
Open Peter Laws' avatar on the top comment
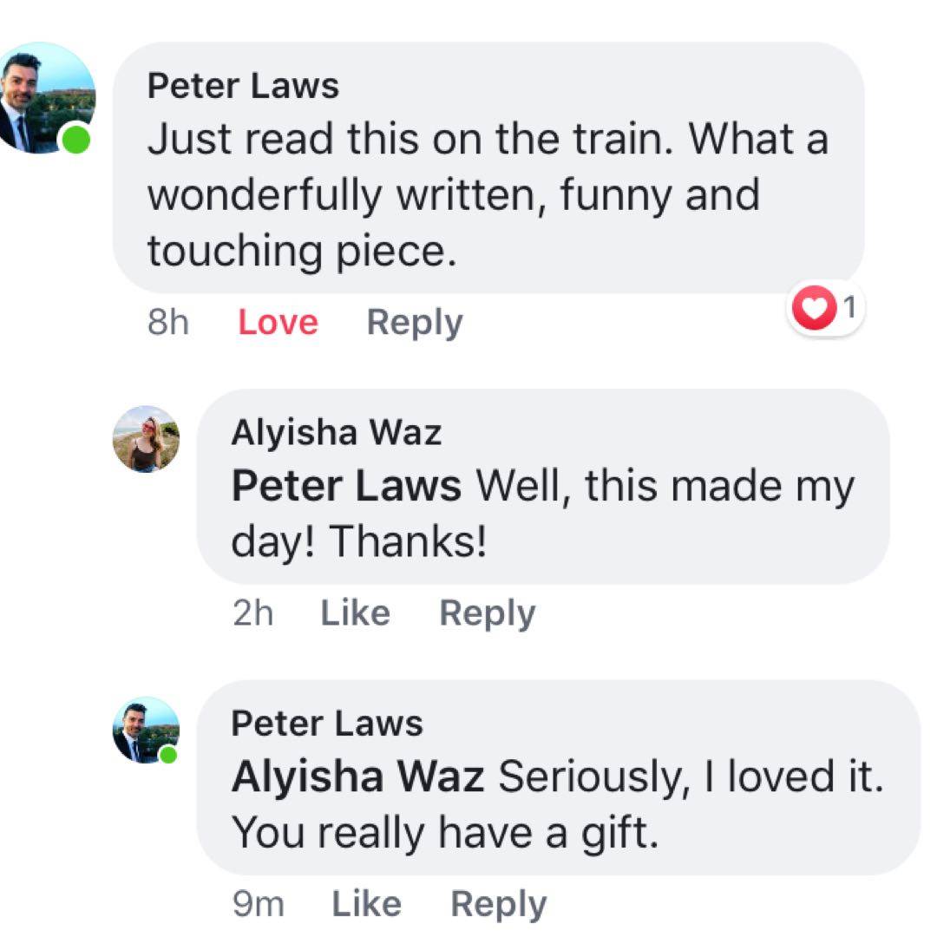(43, 97)
